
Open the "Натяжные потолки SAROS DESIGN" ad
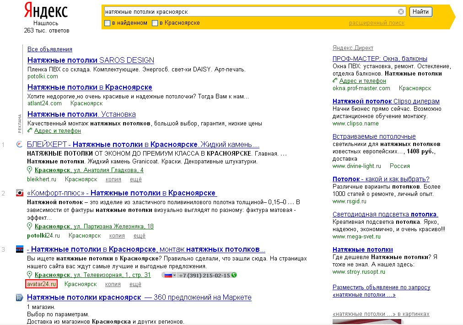tap(91, 60)
